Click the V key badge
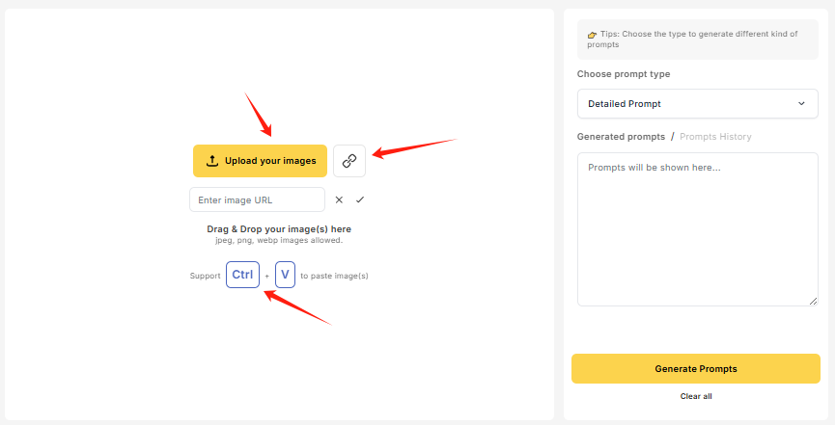835x425 pixels. click(x=285, y=275)
